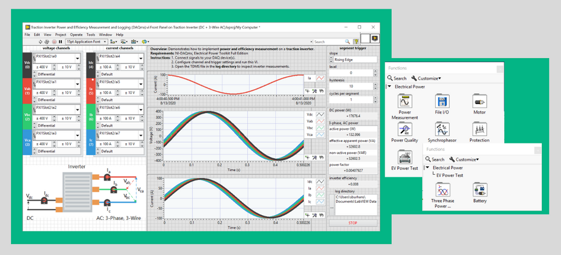The height and width of the screenshot is (255, 561).
Task: Click the Vab plot color legend swatch
Action: [x=319, y=121]
